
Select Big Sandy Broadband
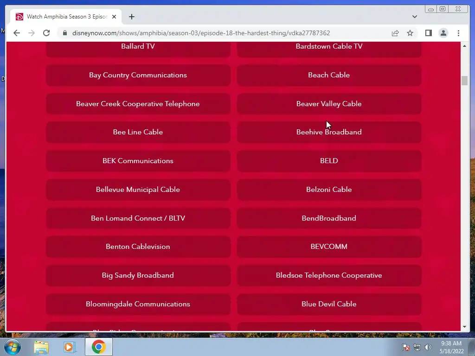pos(138,275)
